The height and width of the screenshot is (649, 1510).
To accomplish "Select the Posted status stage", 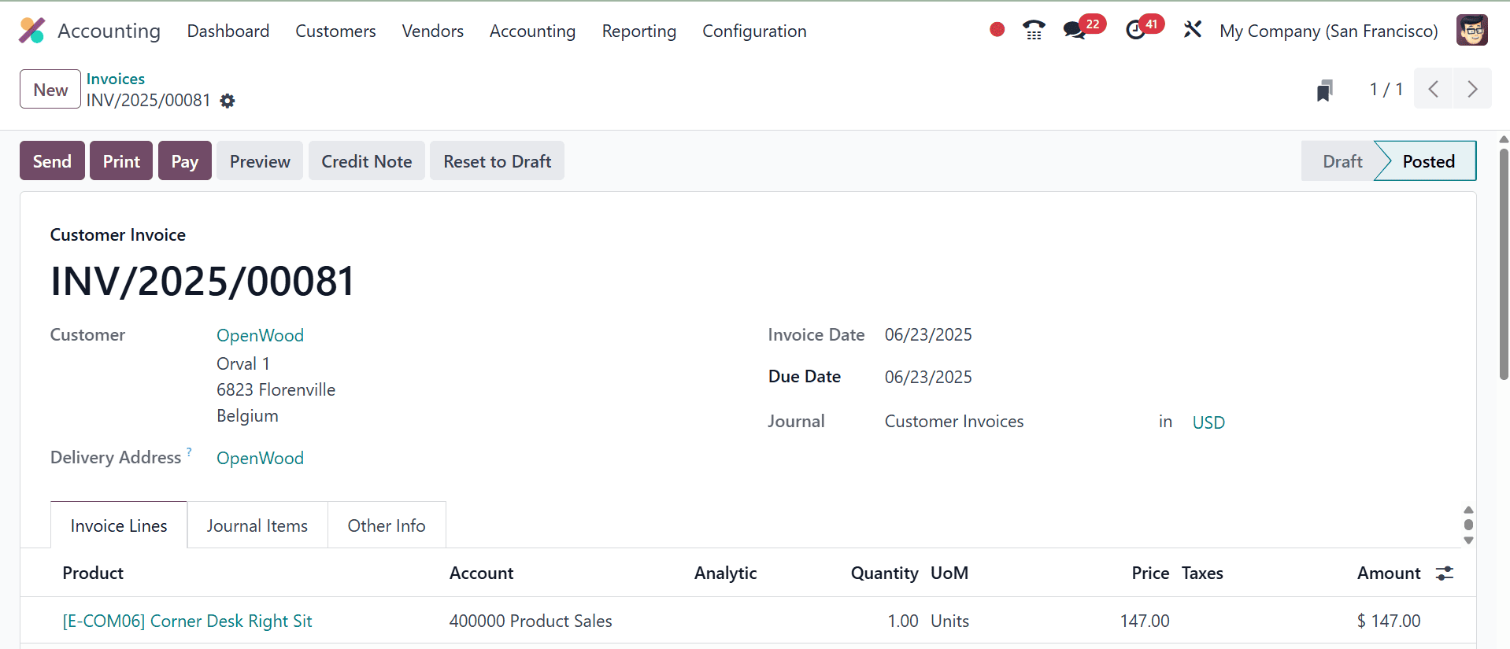I will [1428, 160].
